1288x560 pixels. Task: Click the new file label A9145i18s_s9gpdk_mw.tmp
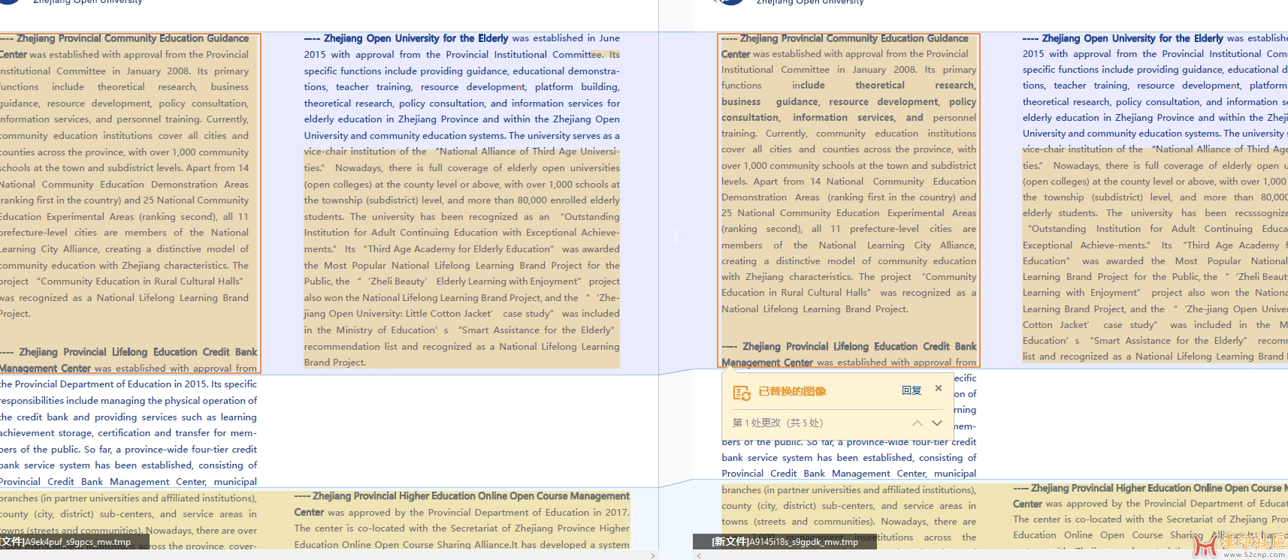[785, 541]
